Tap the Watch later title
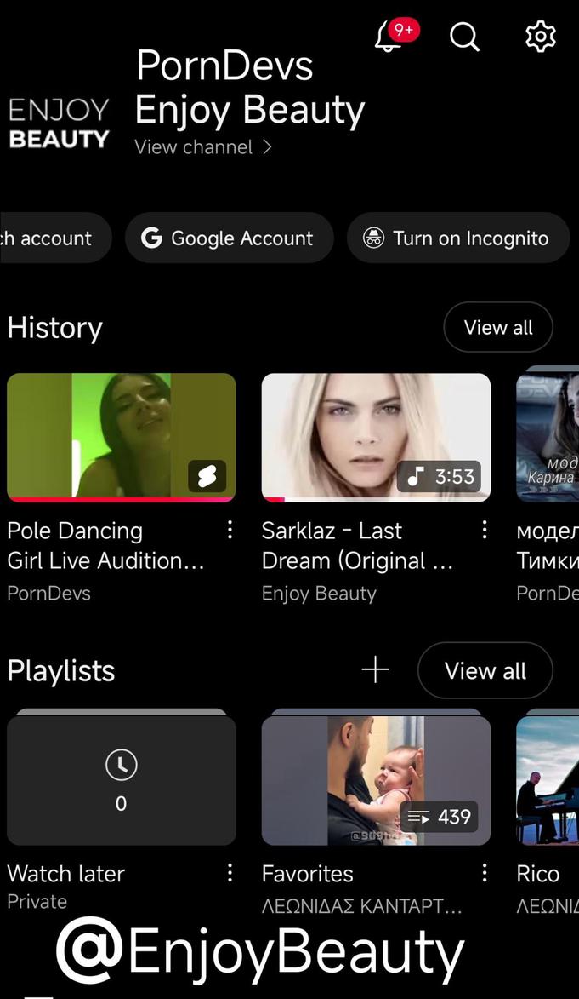Screen dimensions: 579x999 pyautogui.click(x=66, y=874)
